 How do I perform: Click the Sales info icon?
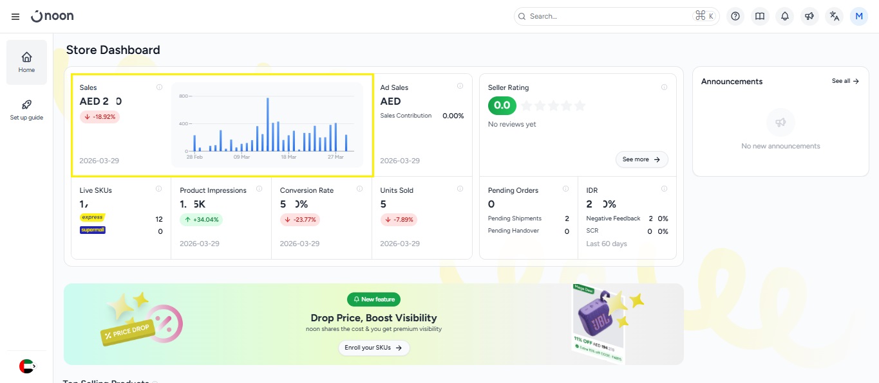point(159,87)
